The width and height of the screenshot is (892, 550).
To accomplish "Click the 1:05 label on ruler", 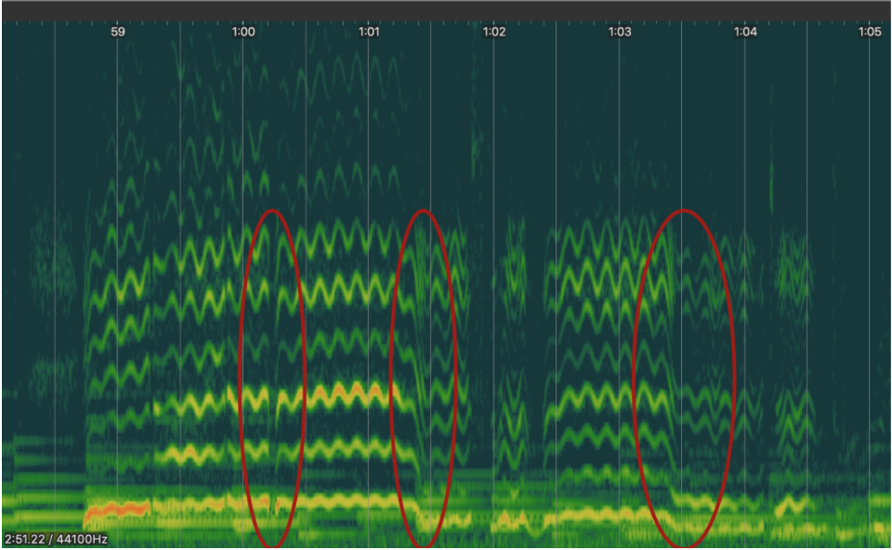I will 869,32.
